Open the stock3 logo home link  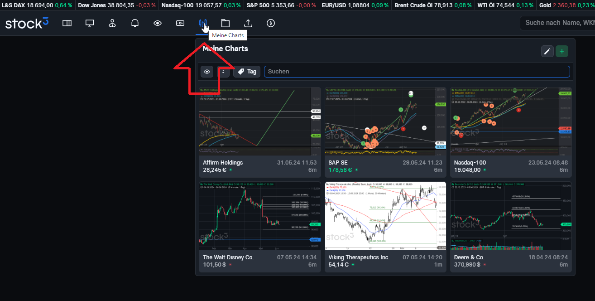(27, 23)
